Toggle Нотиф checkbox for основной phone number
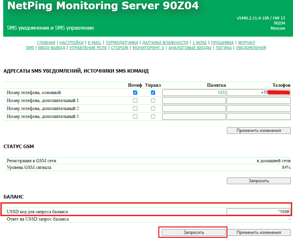293x238 pixels. tap(135, 92)
